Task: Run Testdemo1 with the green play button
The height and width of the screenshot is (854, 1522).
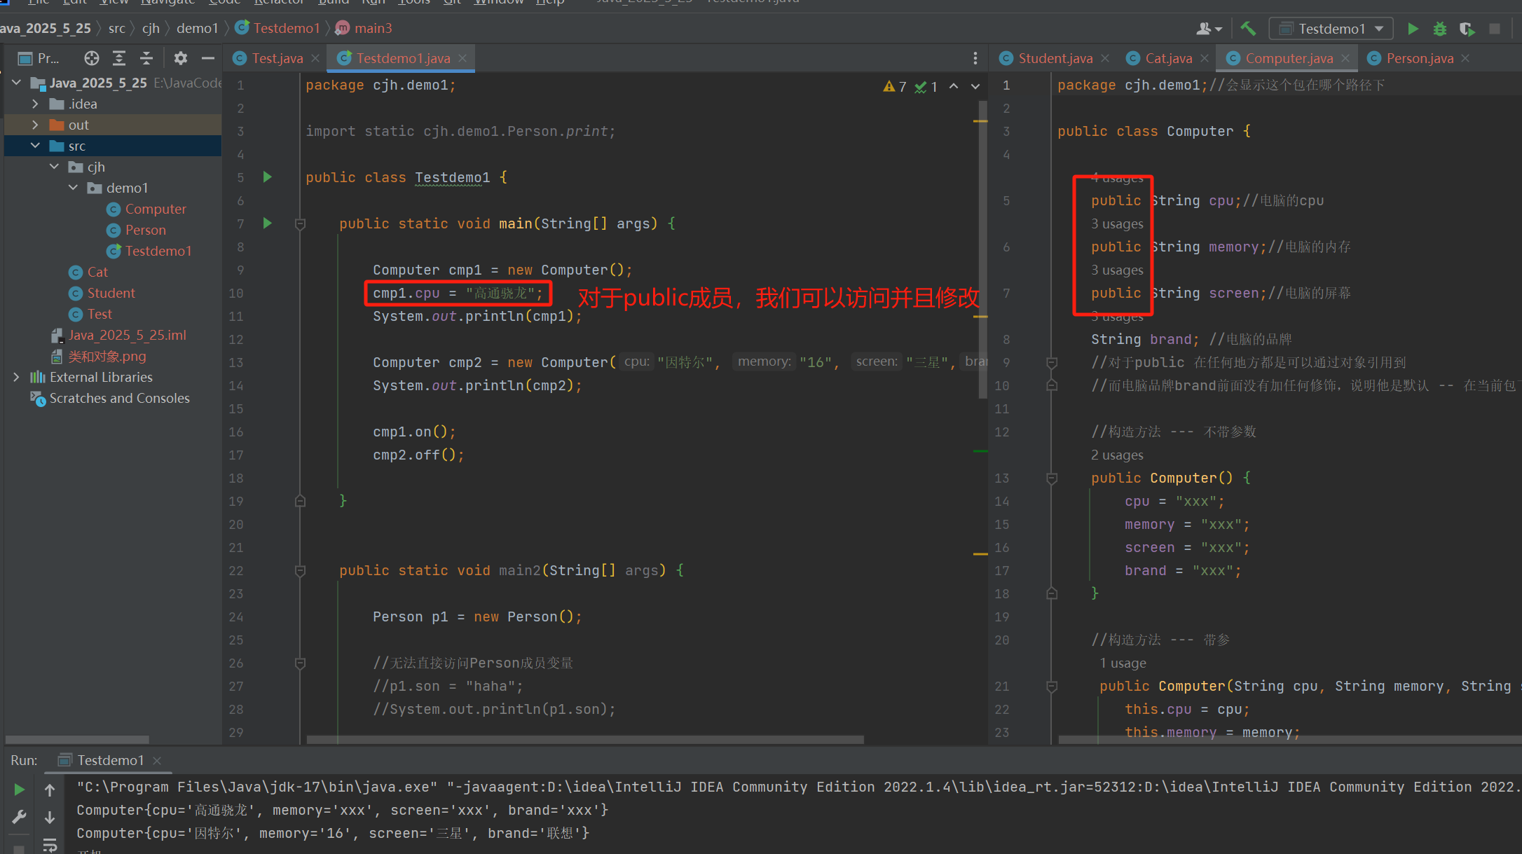Action: tap(1413, 29)
